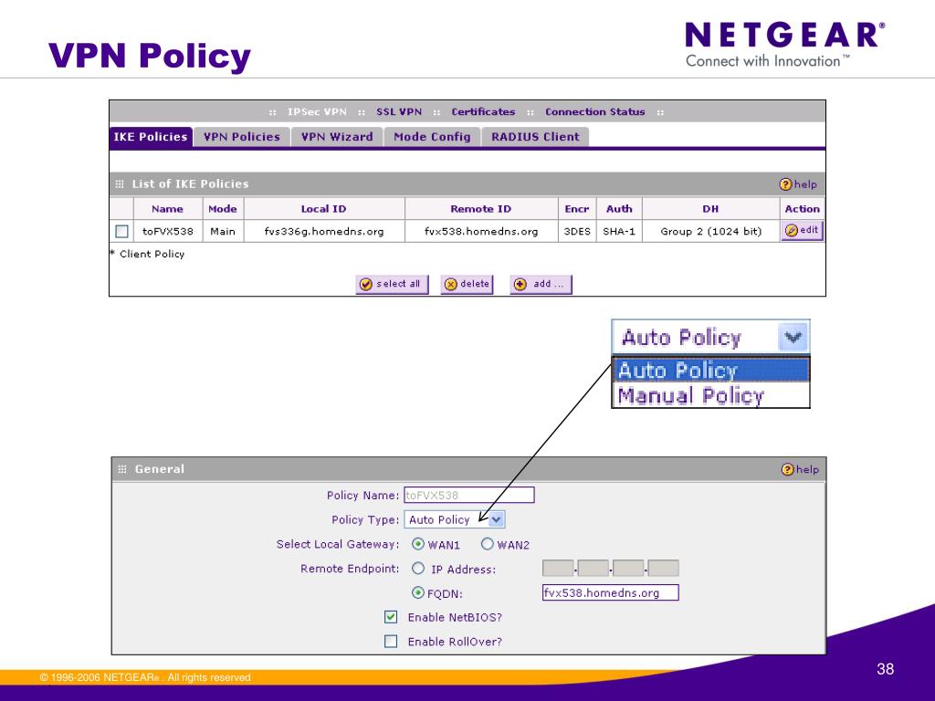This screenshot has width=935, height=701.
Task: Go to SSL VPN menu link
Action: 399,112
